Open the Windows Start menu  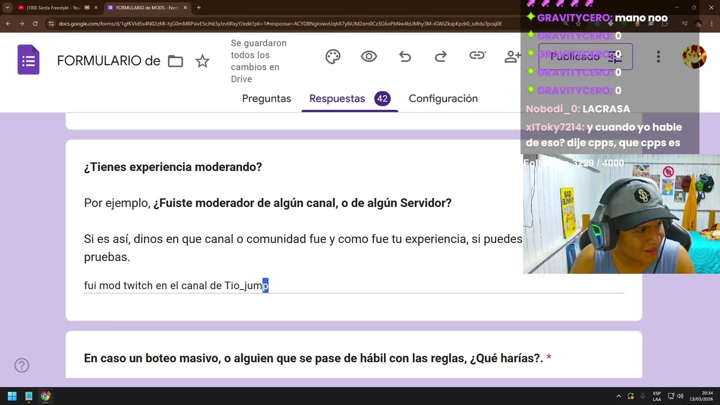click(12, 396)
